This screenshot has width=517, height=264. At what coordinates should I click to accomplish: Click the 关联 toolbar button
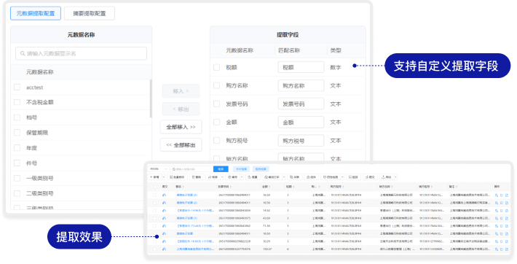pyautogui.click(x=295, y=177)
